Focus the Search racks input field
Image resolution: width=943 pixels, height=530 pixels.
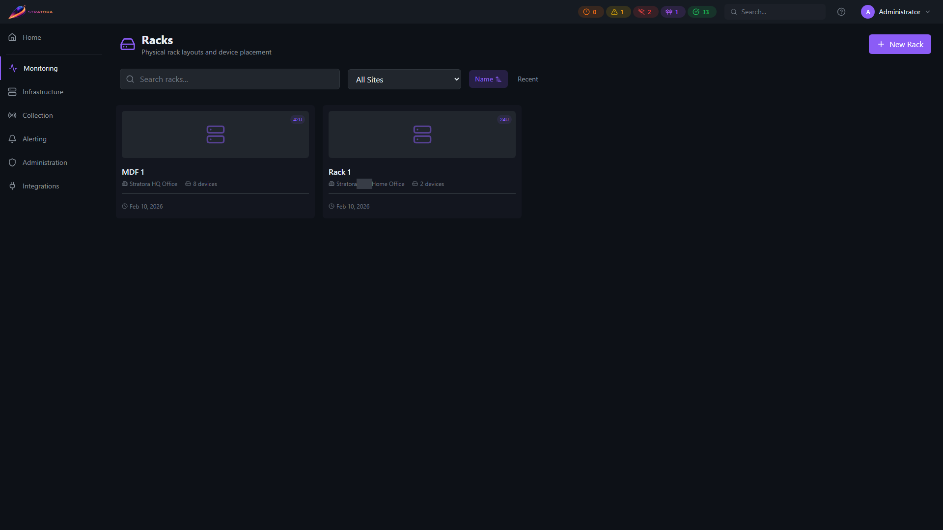click(x=230, y=79)
